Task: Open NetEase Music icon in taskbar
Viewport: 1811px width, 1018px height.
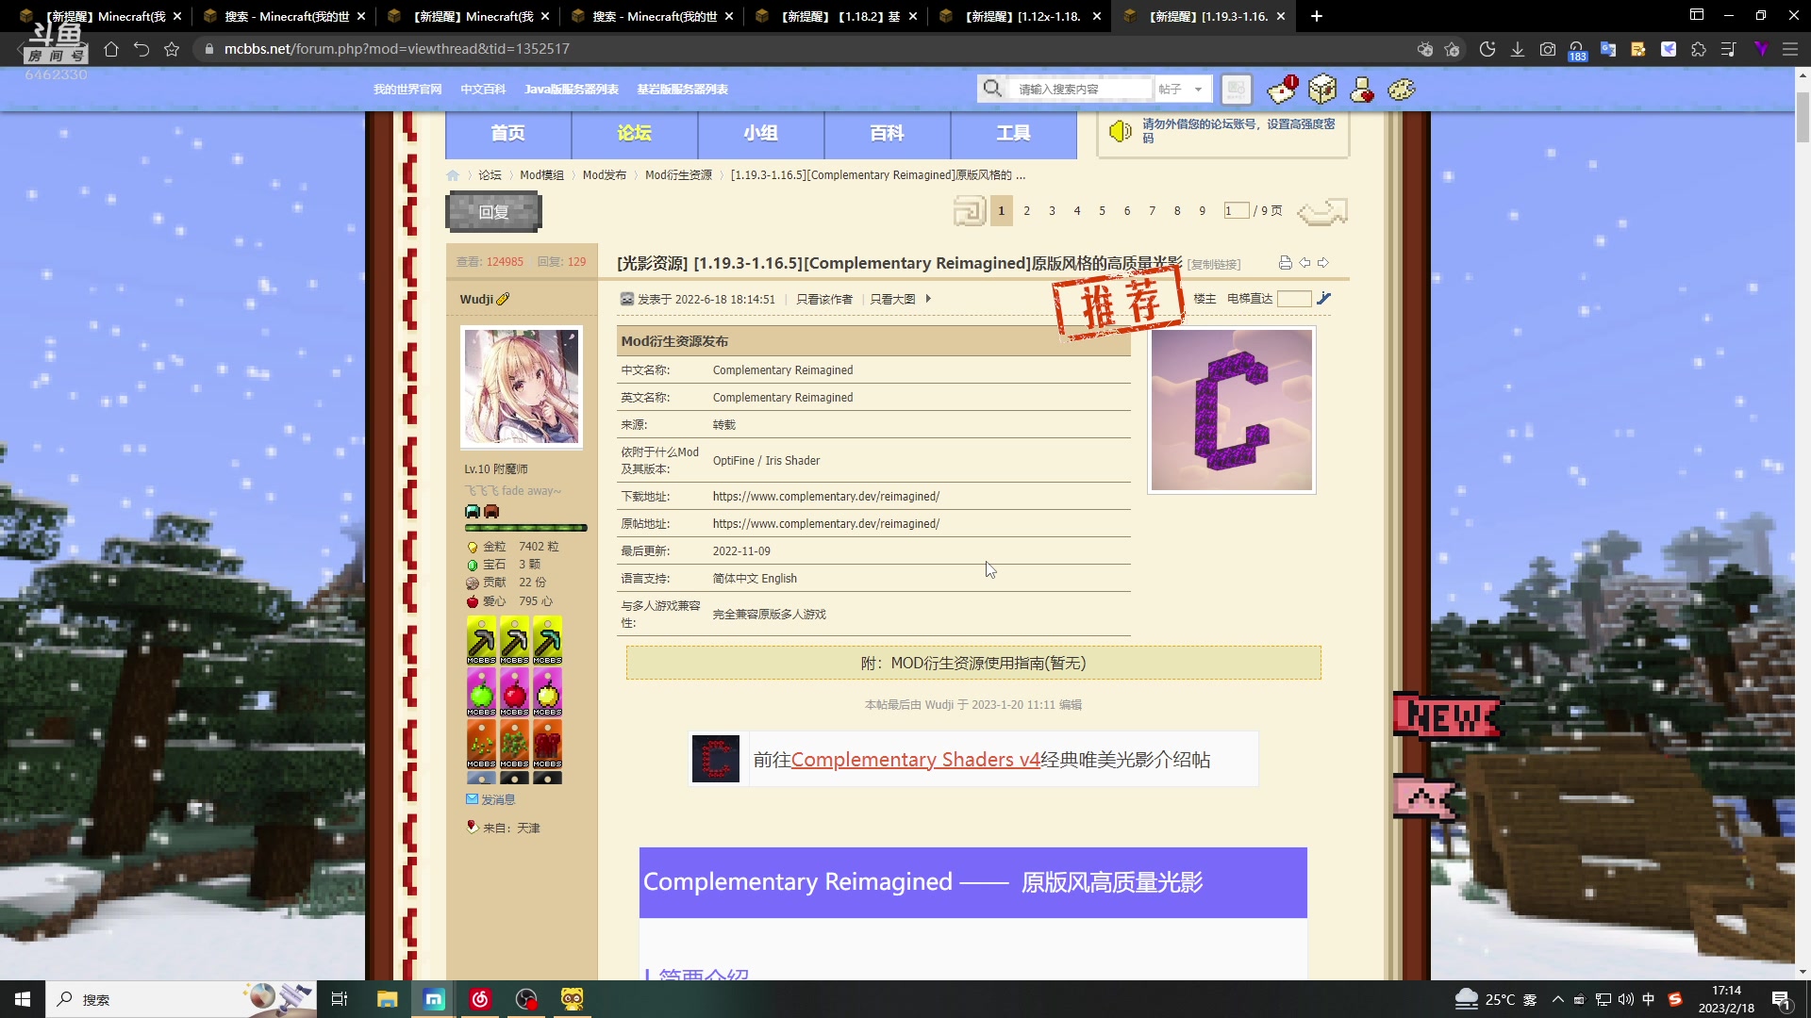Action: click(x=480, y=999)
